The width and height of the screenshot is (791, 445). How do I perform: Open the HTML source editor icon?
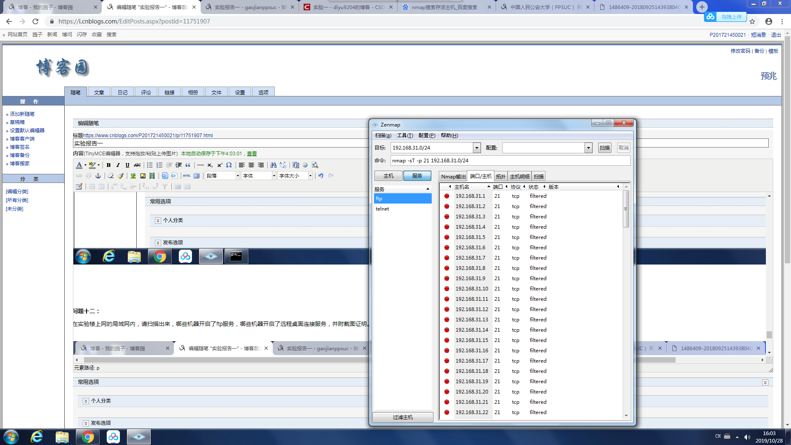(187, 176)
